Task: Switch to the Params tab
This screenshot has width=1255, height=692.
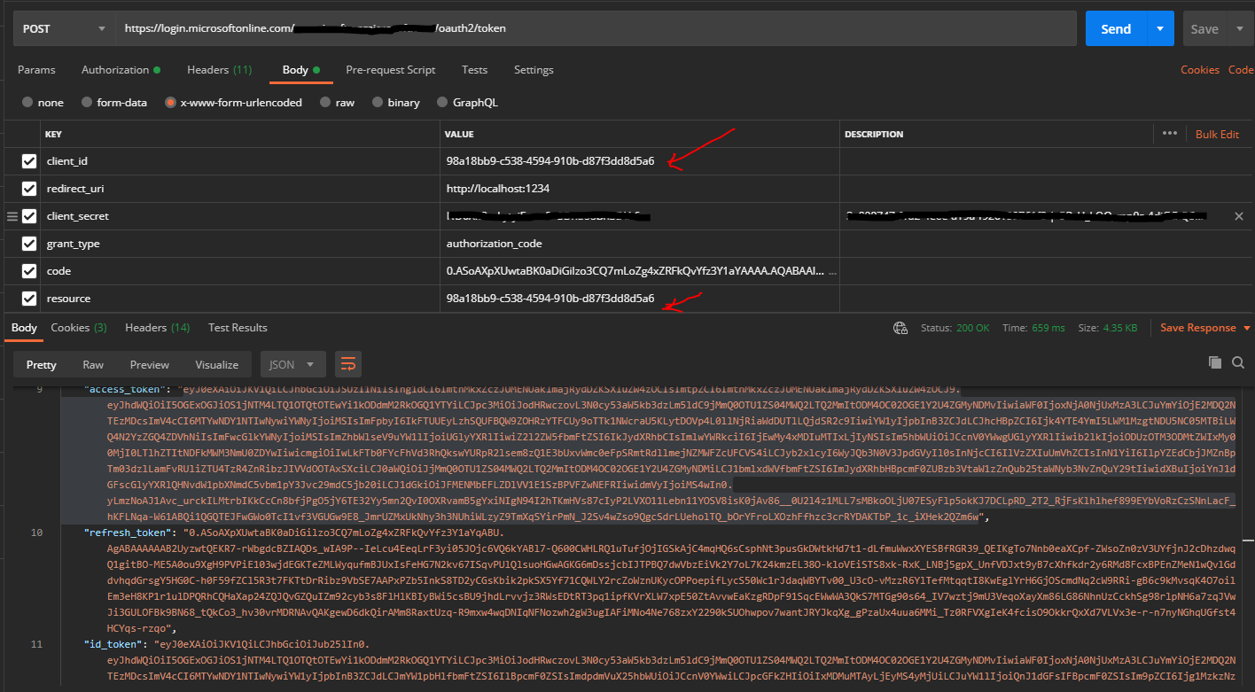Action: point(36,70)
